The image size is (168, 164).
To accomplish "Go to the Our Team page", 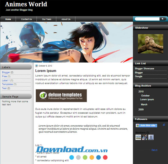I will pyautogui.click(x=46, y=19).
